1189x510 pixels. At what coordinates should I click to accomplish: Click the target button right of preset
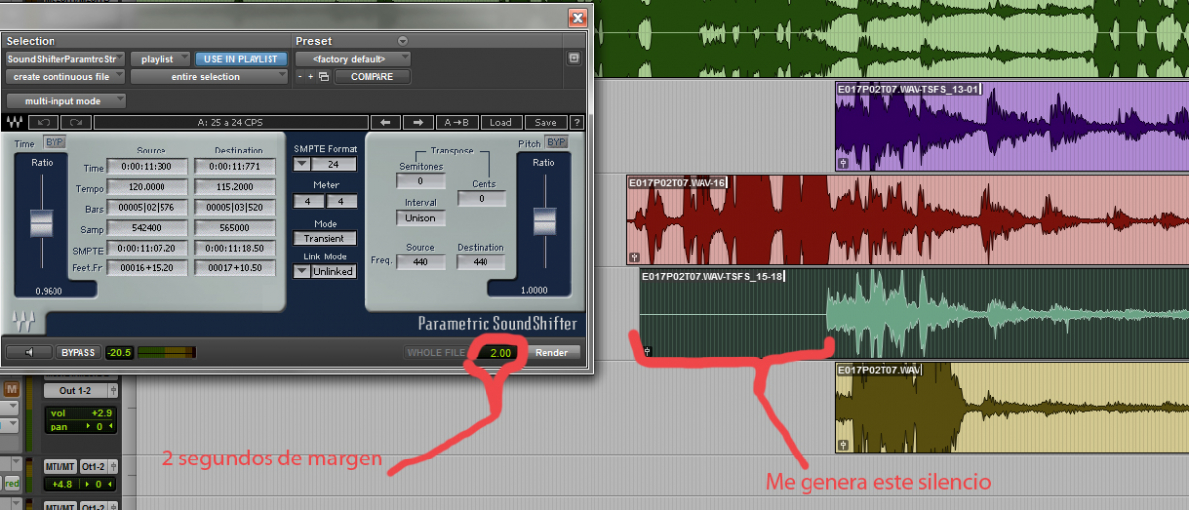pyautogui.click(x=573, y=59)
